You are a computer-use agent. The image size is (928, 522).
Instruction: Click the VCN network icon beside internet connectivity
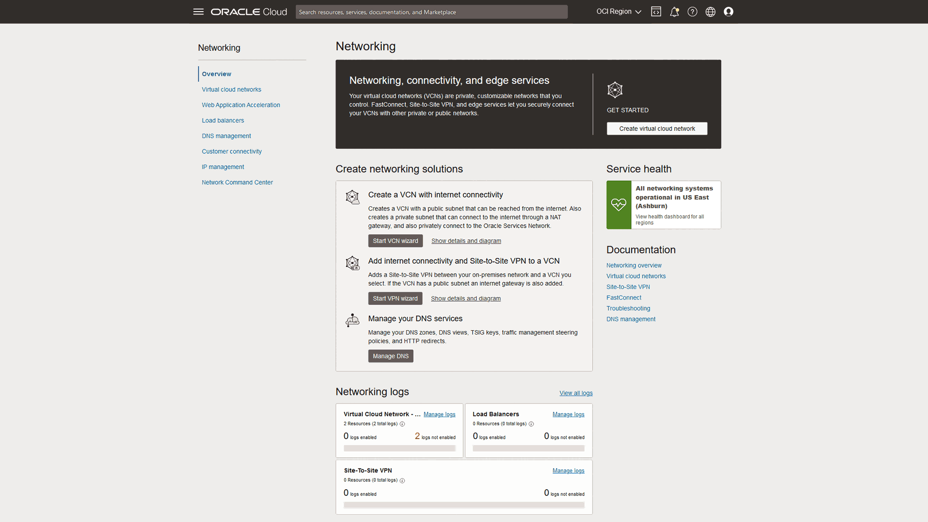pos(352,197)
